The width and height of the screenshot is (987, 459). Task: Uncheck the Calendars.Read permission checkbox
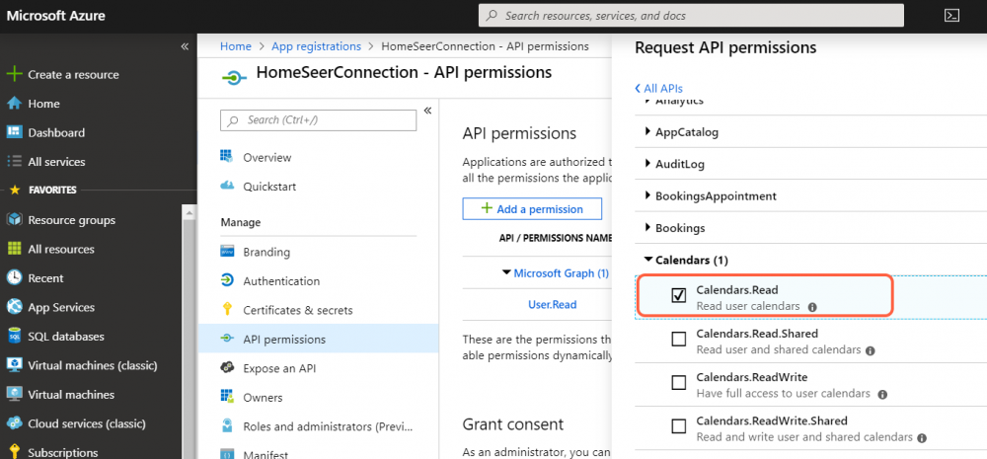pos(679,296)
